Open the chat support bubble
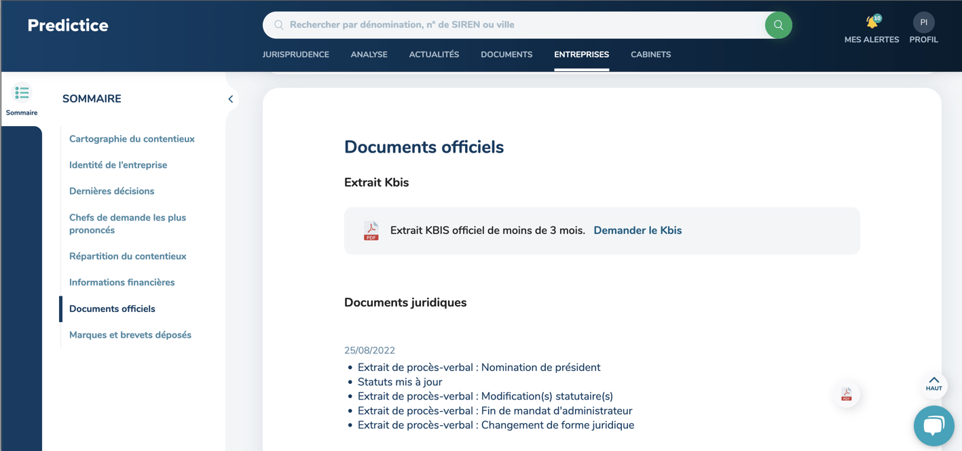The image size is (962, 451). (x=934, y=426)
